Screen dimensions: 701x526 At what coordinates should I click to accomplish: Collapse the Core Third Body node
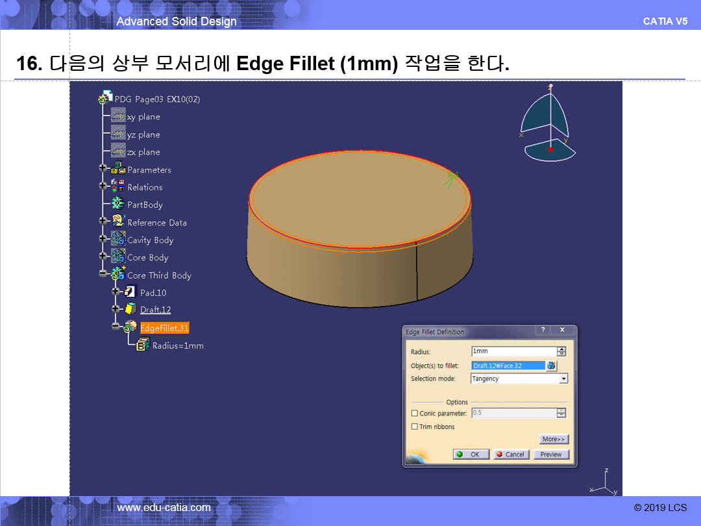point(103,275)
